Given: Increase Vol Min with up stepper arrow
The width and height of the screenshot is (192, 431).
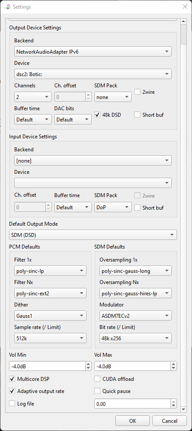Looking at the screenshot, I should coord(88,364).
